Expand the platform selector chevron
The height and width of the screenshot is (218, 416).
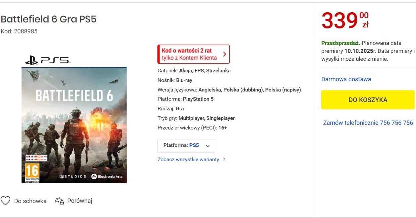208,146
